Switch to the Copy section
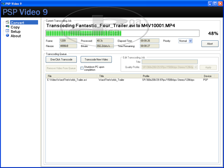Viewport: 224px width, 168px height. [x=15, y=27]
